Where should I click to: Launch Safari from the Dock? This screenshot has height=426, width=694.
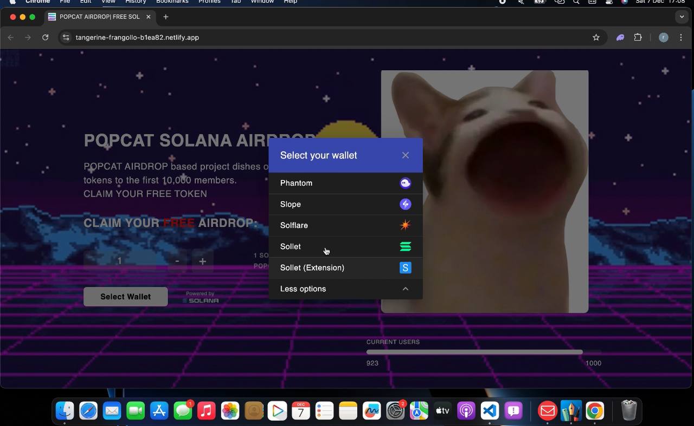pyautogui.click(x=88, y=411)
